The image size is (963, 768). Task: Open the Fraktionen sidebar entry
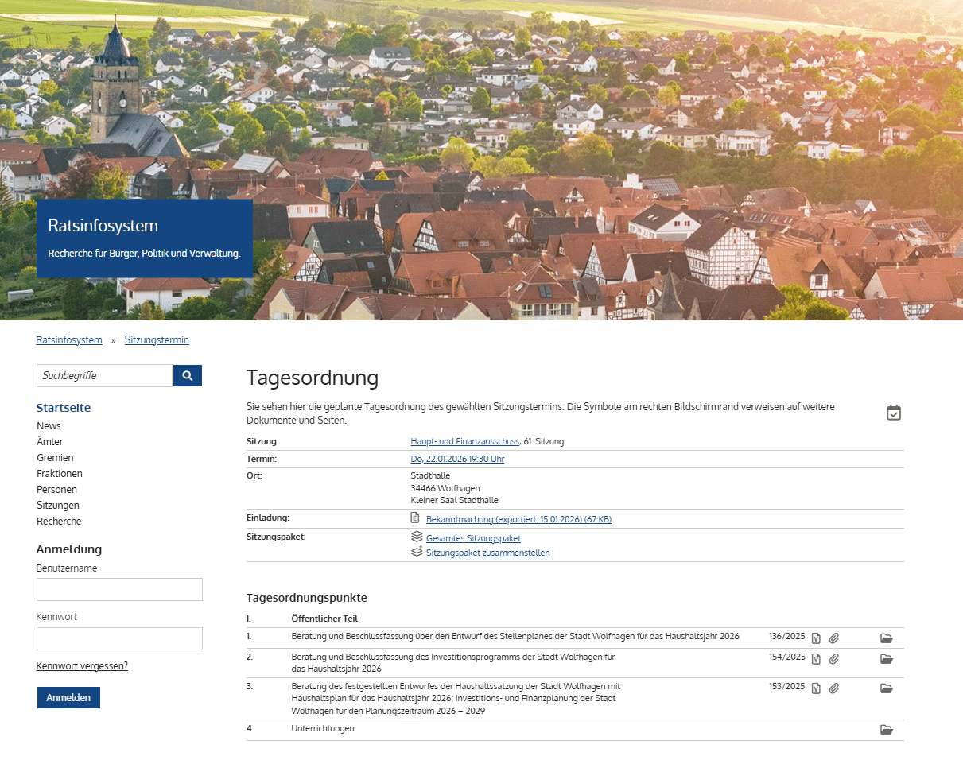point(60,474)
